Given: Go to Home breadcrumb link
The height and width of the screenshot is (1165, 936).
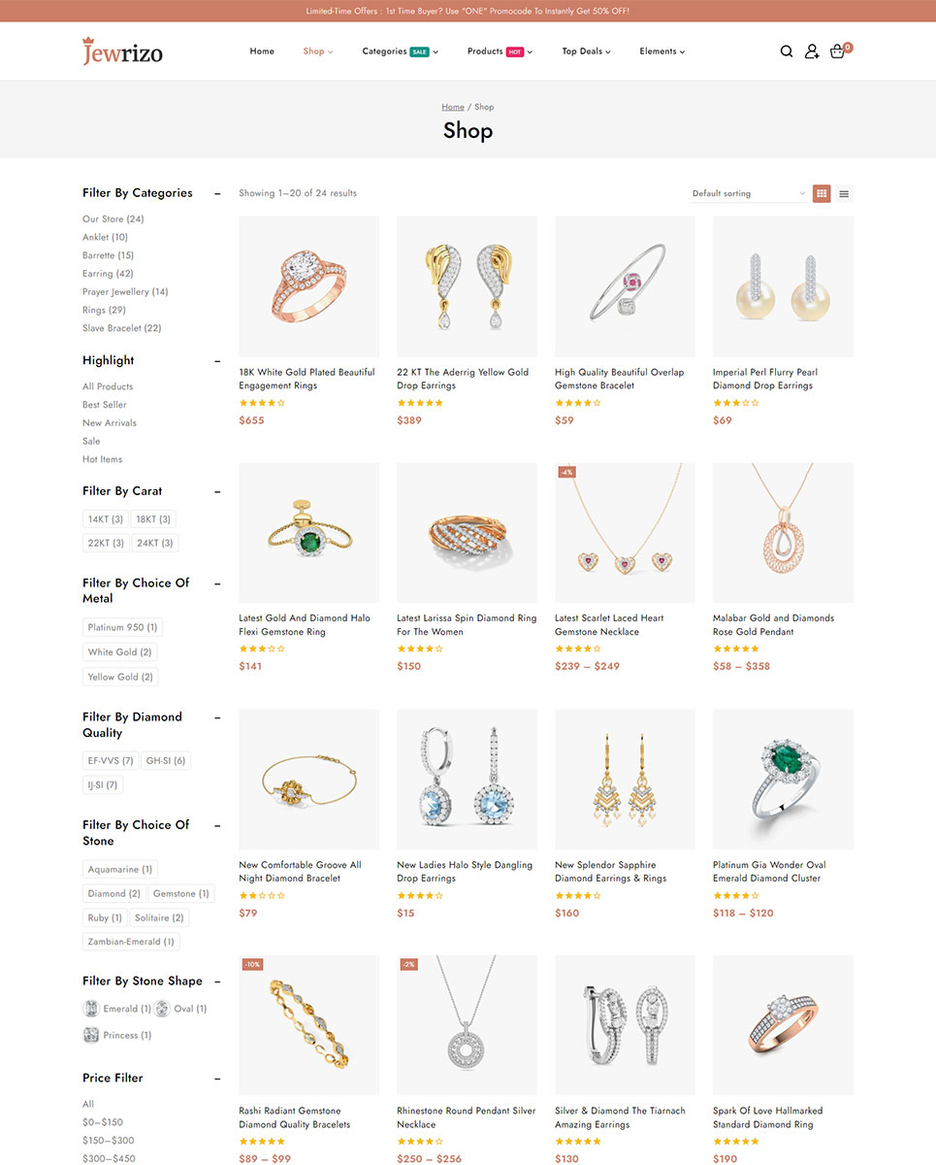Looking at the screenshot, I should coord(453,107).
